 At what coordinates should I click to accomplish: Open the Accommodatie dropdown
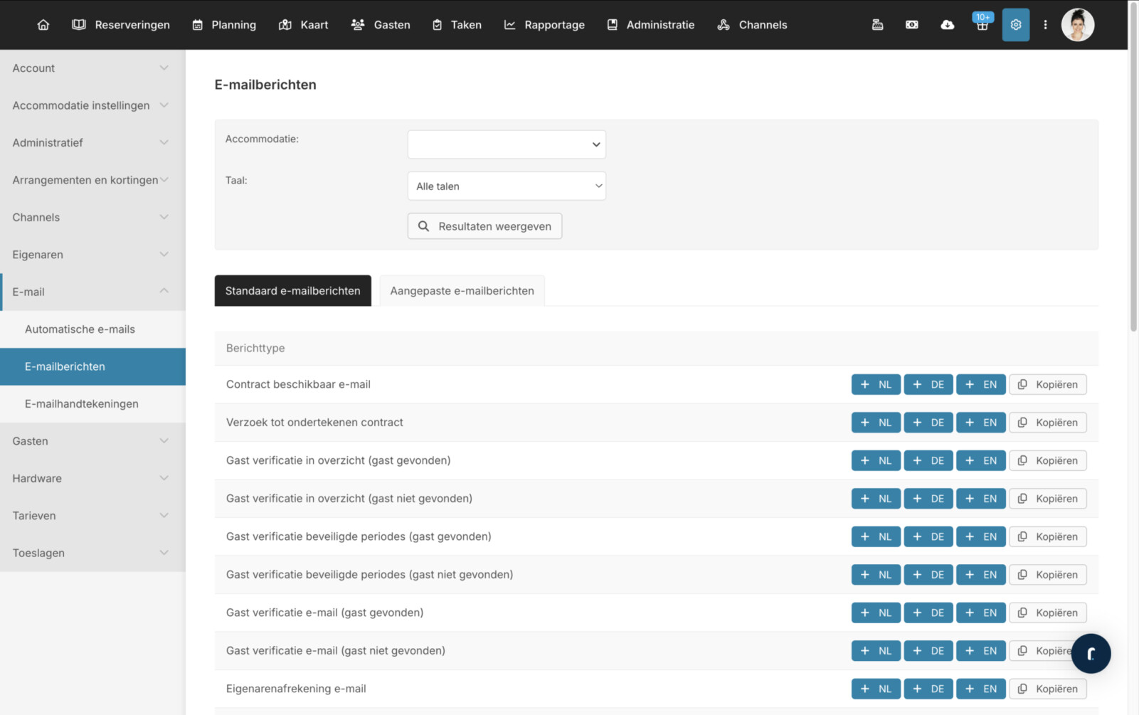[x=507, y=144]
